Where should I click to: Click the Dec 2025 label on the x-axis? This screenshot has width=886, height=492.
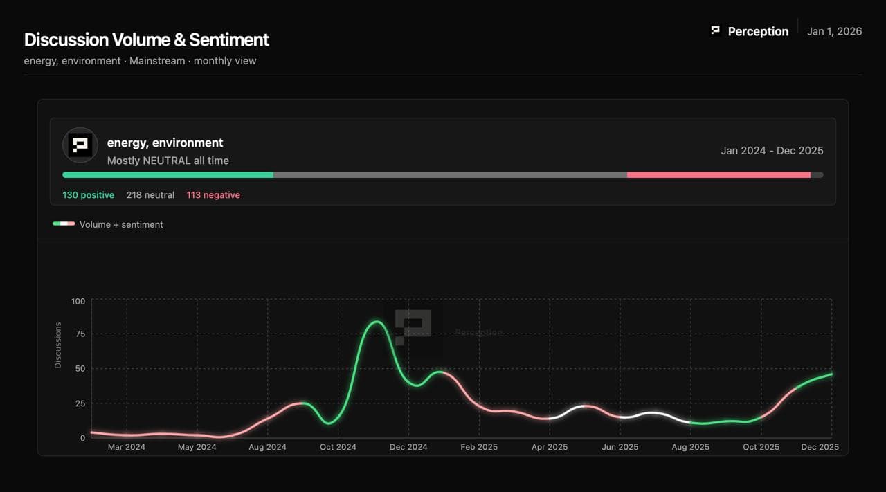tap(820, 447)
